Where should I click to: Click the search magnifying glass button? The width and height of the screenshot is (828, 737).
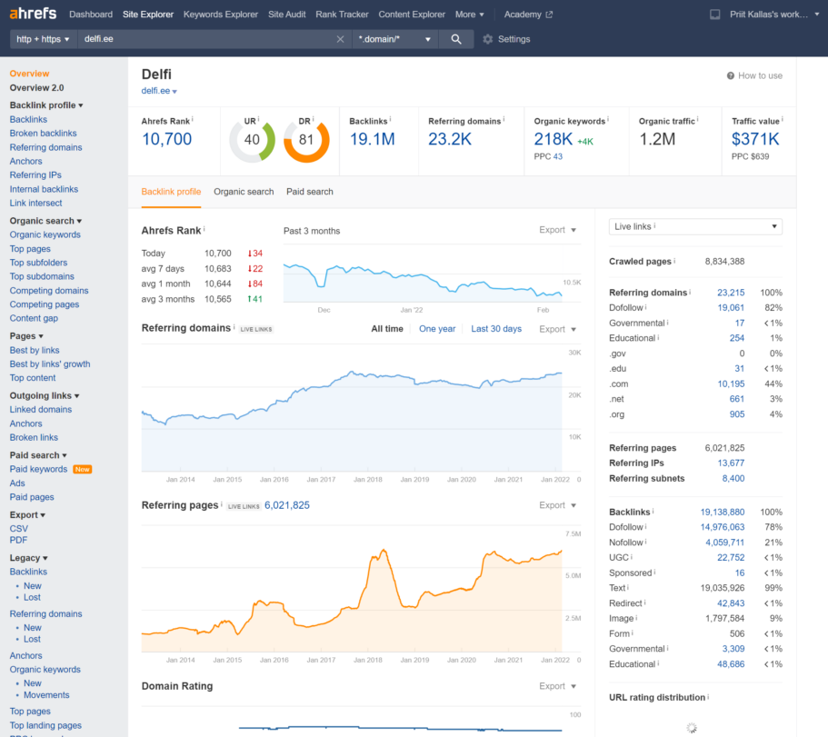(x=456, y=39)
